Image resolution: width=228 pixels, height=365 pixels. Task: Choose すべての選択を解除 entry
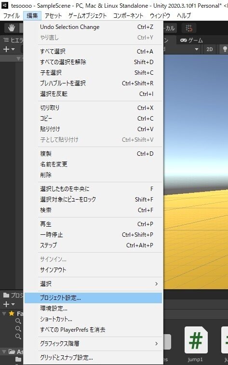pyautogui.click(x=93, y=62)
